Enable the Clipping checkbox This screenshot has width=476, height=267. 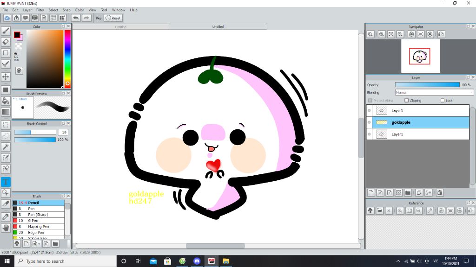point(406,101)
